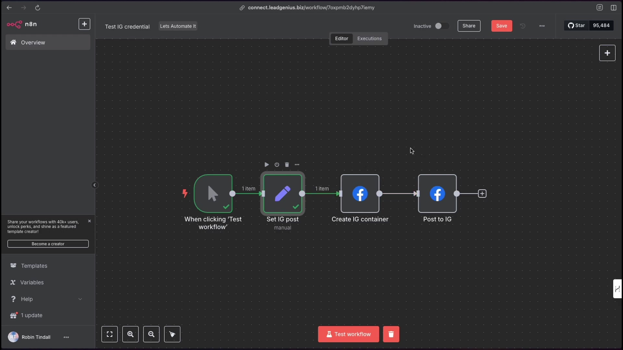The image size is (623, 350).
Task: Click the Create IG container label
Action: pyautogui.click(x=360, y=219)
